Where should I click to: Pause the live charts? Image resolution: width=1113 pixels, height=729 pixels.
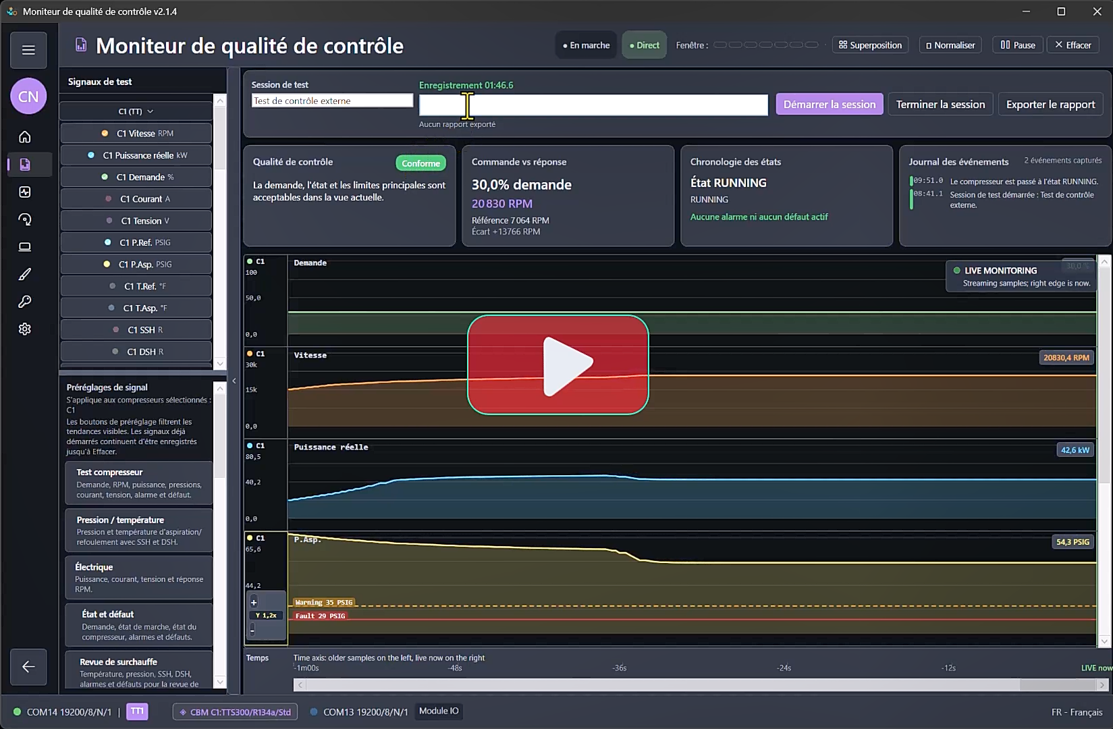click(1018, 45)
